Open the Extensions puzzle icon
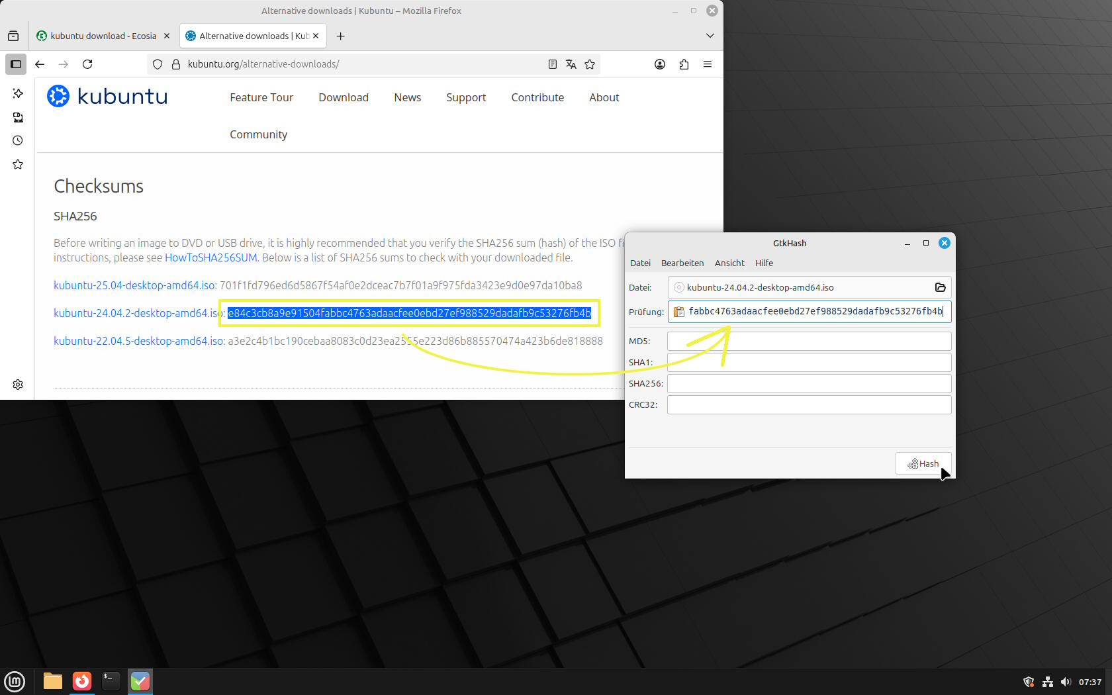Image resolution: width=1112 pixels, height=695 pixels. (x=684, y=64)
